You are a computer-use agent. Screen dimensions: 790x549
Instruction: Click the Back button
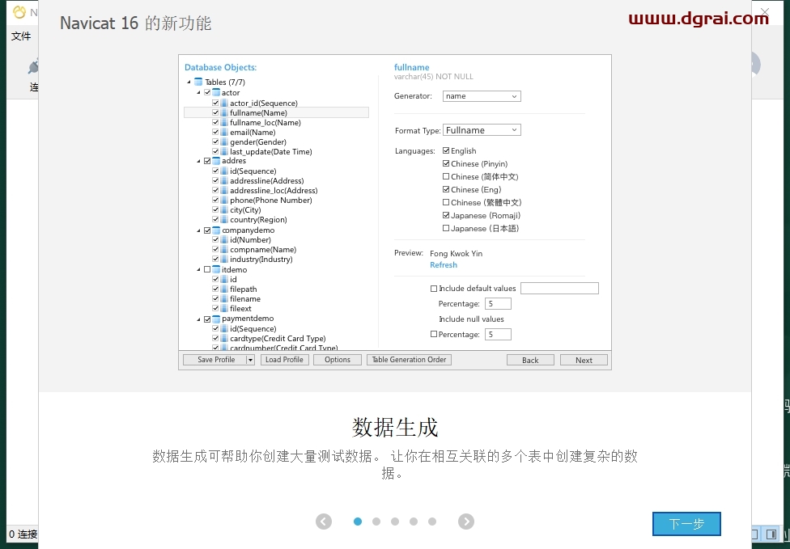click(530, 360)
